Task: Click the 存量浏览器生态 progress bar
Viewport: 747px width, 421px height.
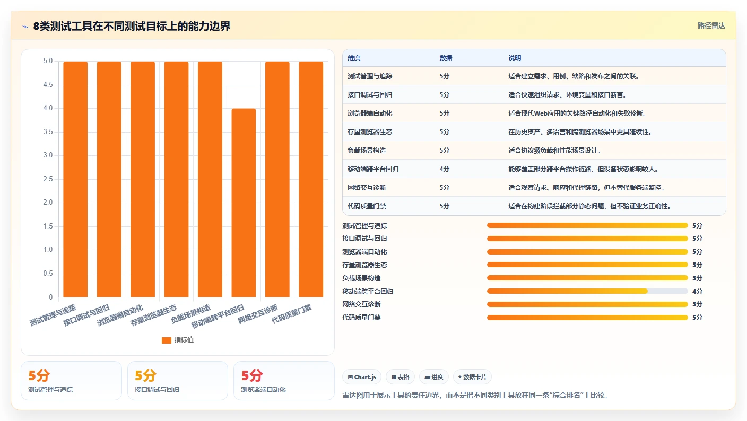Action: (587, 265)
